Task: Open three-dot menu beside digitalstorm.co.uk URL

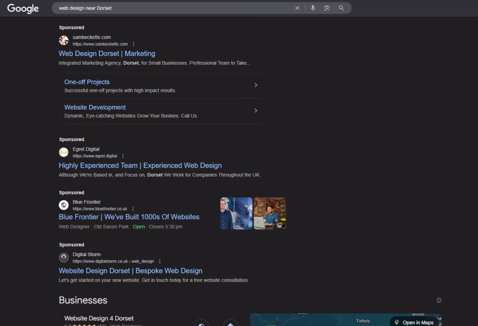Action: coord(160,261)
